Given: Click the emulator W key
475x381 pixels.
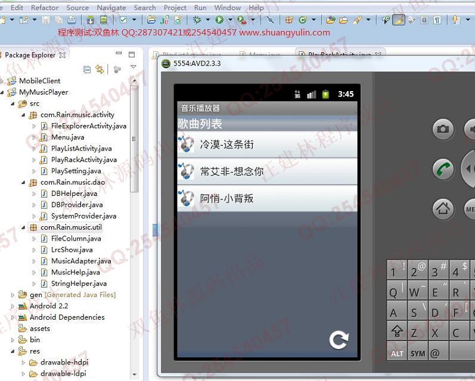Looking at the screenshot, I should pyautogui.click(x=418, y=290).
